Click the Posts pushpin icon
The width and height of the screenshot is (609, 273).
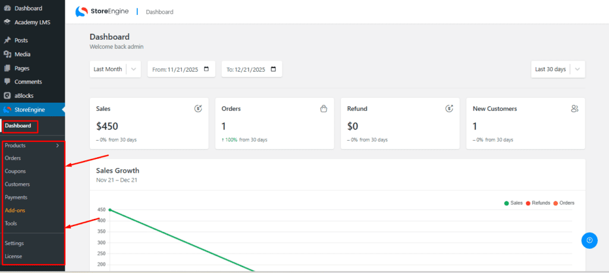(x=7, y=40)
